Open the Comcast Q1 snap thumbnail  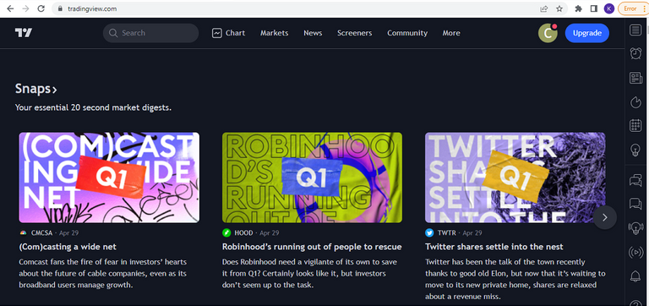click(x=109, y=178)
